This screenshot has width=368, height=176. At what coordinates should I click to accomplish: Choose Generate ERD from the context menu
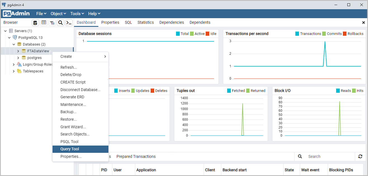(80, 97)
